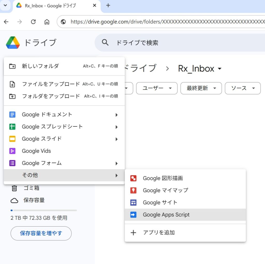Click the Google Drawings icon
The height and width of the screenshot is (264, 265).
point(133,178)
